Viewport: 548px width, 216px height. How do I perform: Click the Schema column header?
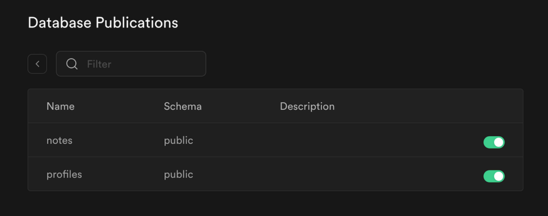click(182, 106)
